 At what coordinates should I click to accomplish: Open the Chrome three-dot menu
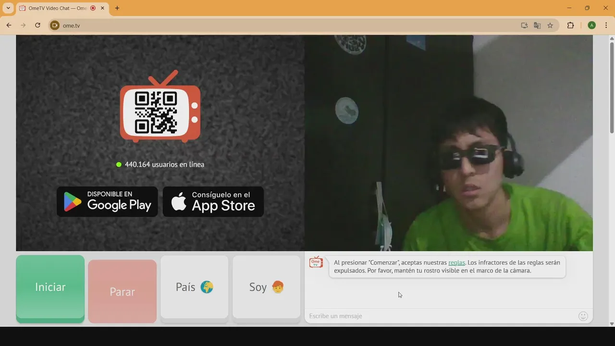pos(606,25)
